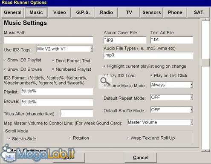Viewport: 211px width, 164px height.
Task: Click the Text Art File field
Action: (x=172, y=40)
